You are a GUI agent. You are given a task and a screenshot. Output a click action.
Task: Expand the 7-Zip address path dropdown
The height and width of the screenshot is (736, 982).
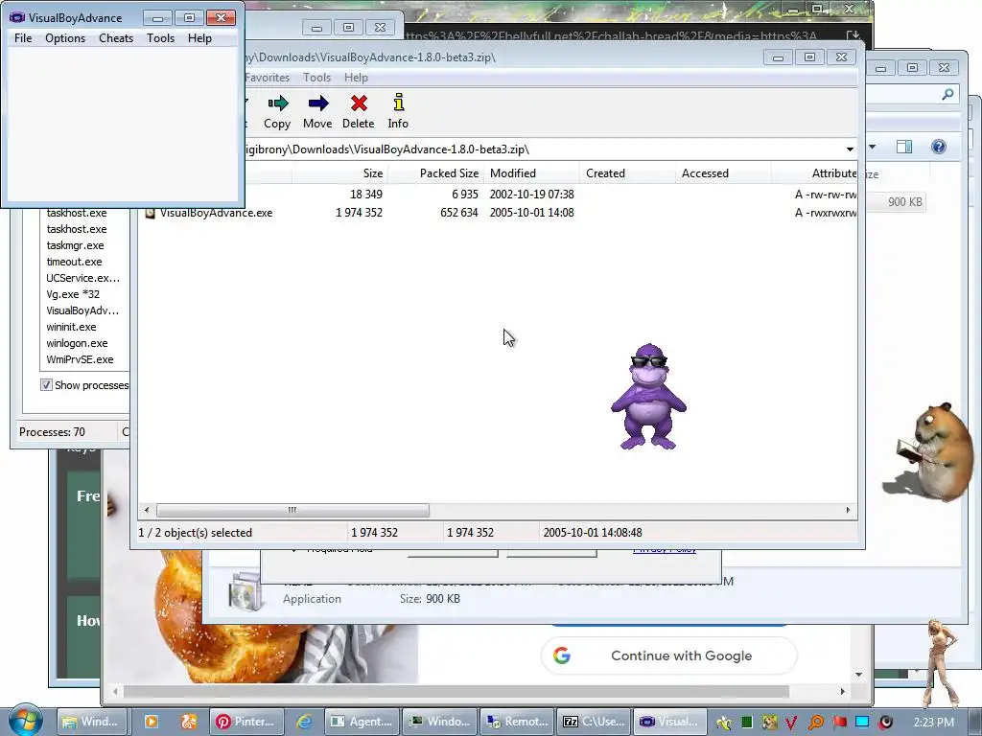[850, 149]
